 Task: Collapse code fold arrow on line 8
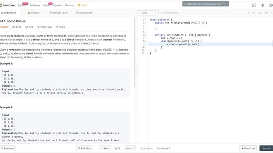pos(146,41)
